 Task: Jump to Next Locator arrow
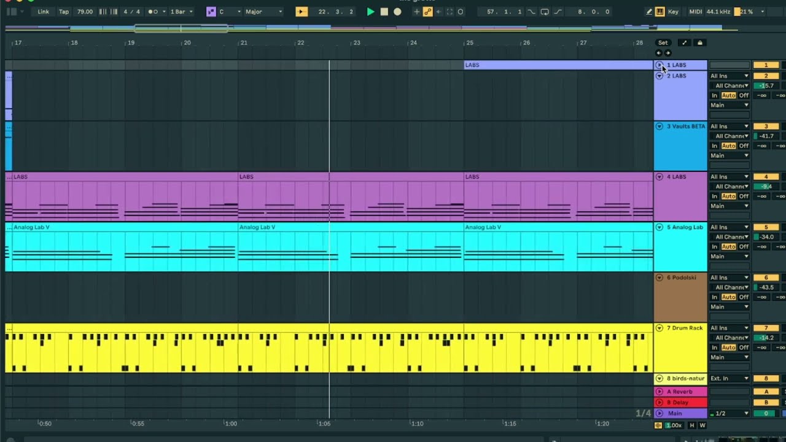click(668, 53)
